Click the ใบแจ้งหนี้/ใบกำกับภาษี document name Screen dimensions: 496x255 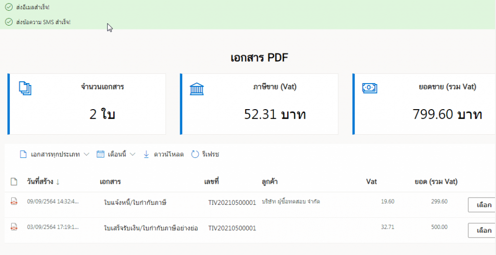coord(135,202)
